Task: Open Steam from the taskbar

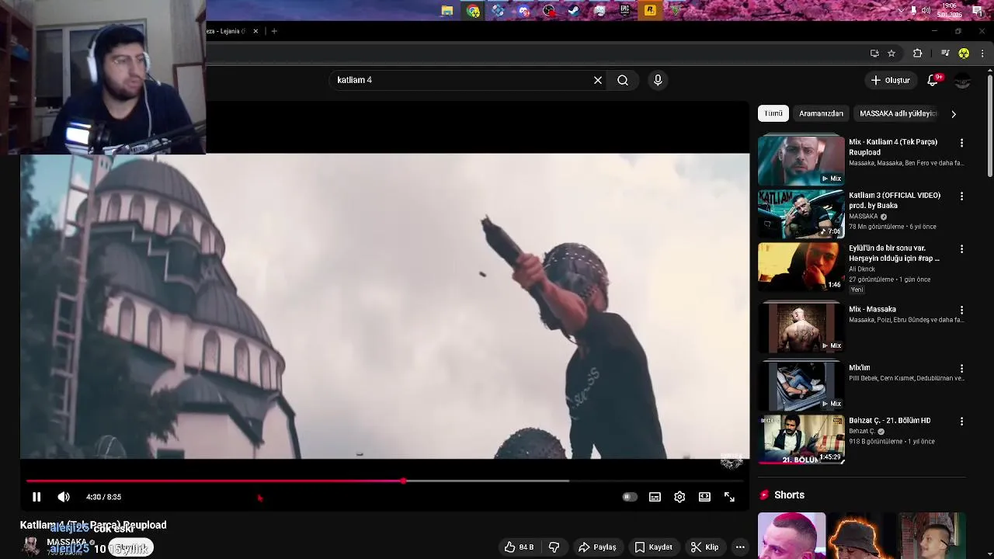Action: 574,10
